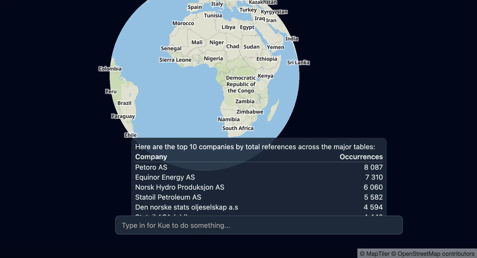The width and height of the screenshot is (477, 258).
Task: Click the Company column header
Action: pos(151,157)
